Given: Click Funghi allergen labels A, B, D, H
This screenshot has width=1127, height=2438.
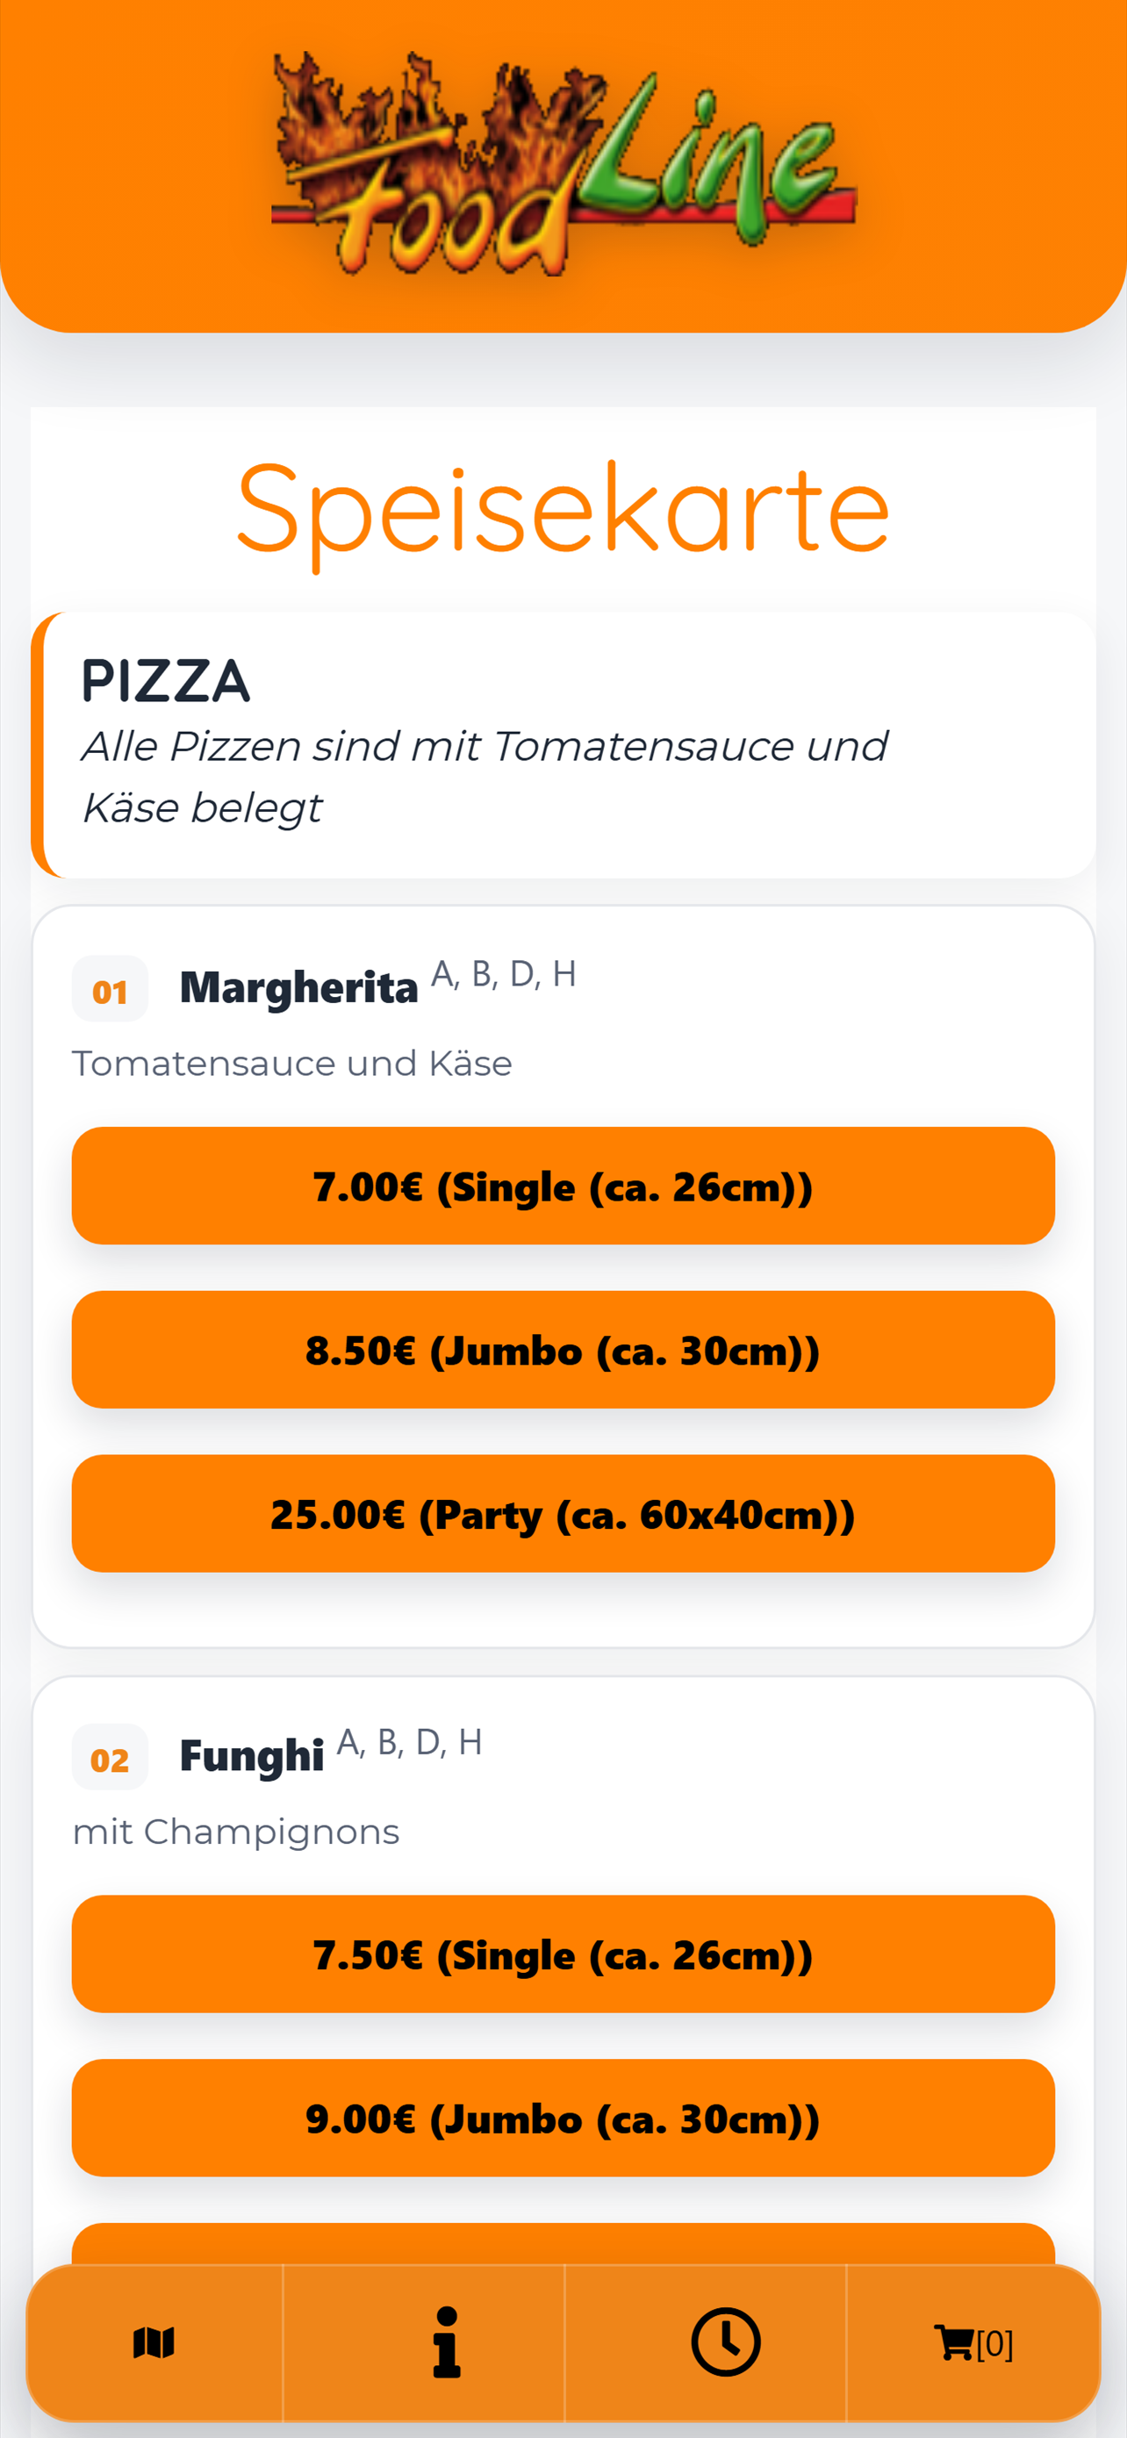Looking at the screenshot, I should click(x=410, y=1742).
